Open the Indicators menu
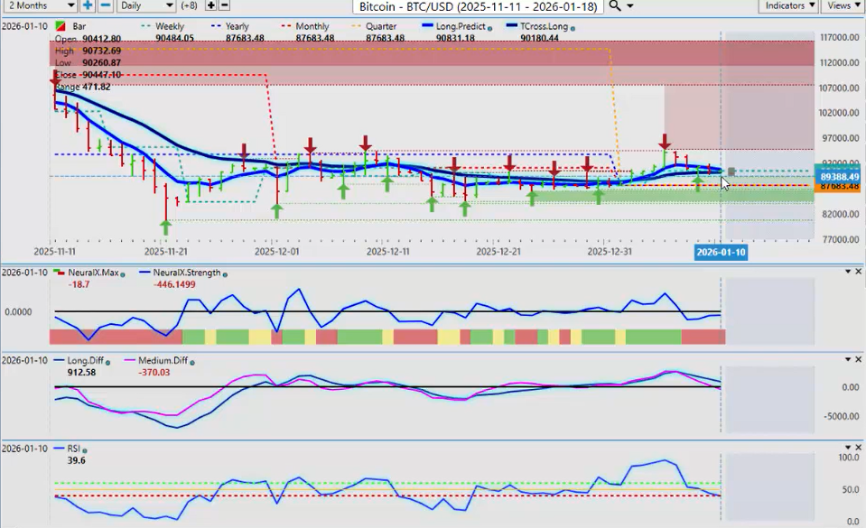This screenshot has width=866, height=528. pyautogui.click(x=787, y=5)
